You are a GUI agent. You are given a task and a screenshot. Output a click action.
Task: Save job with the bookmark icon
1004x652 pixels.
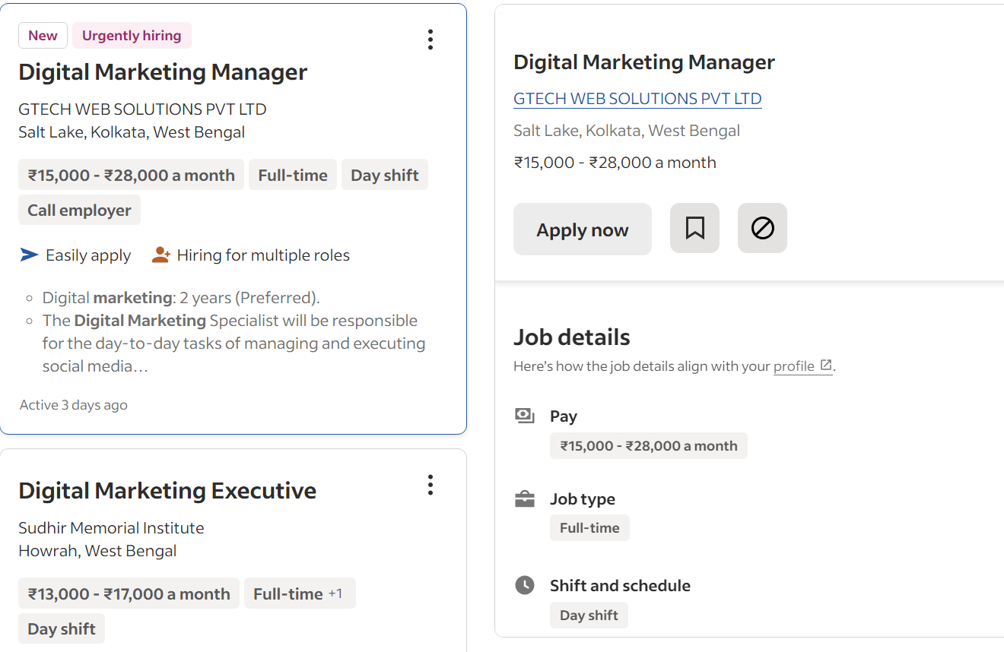coord(694,228)
